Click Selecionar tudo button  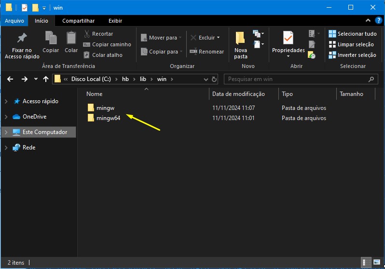click(352, 34)
